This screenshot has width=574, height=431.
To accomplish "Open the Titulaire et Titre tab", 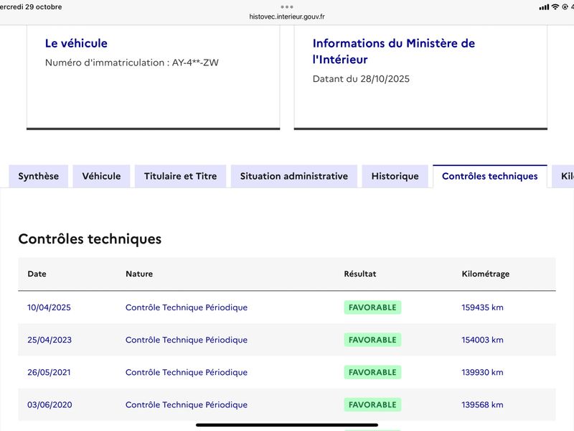I will click(181, 176).
